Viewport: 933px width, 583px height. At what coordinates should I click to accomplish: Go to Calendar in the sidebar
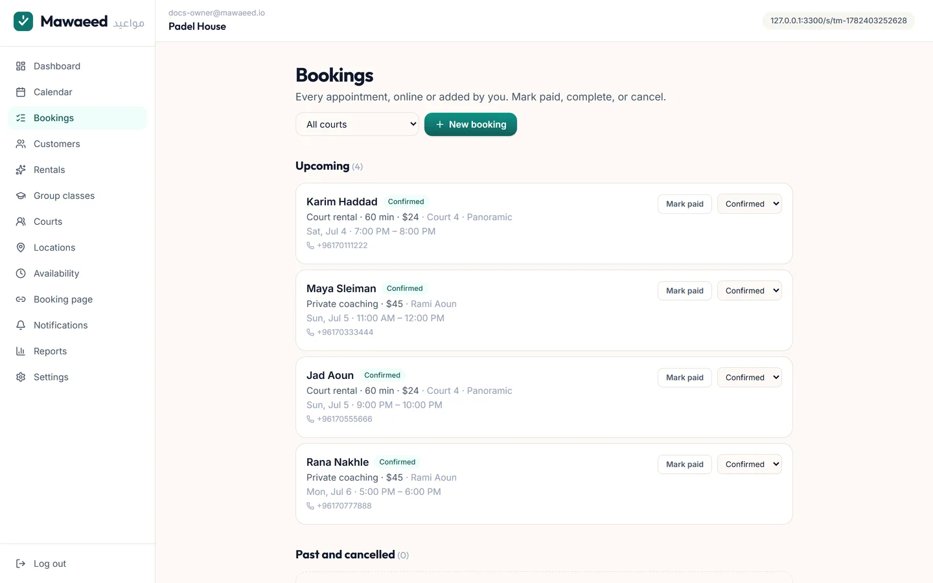tap(78, 92)
